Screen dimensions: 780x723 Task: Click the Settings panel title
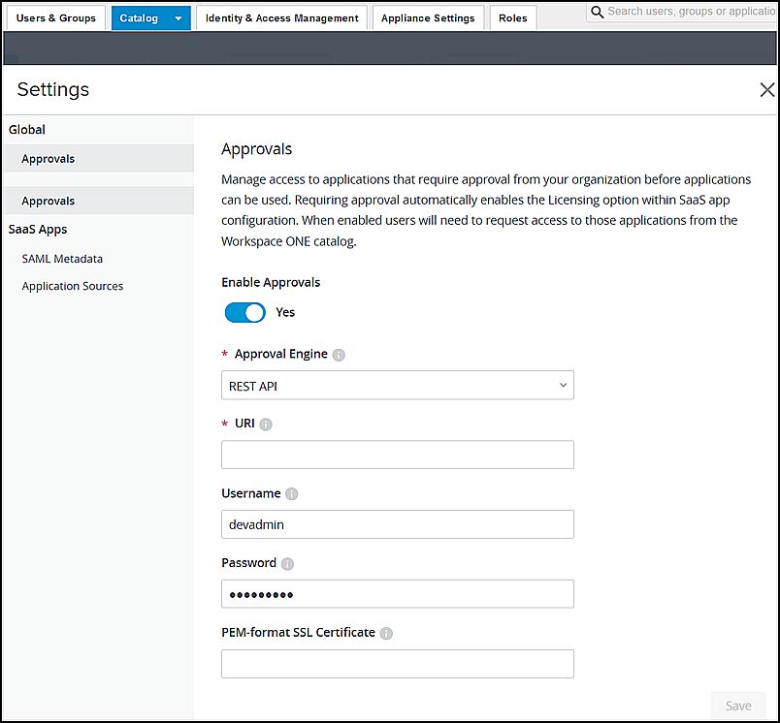click(x=53, y=89)
